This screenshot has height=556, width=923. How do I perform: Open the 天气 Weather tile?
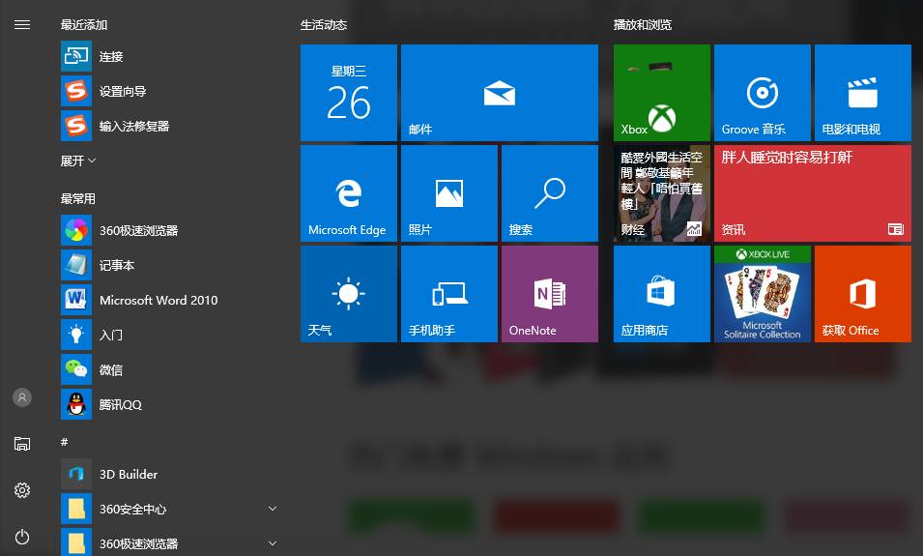click(349, 294)
